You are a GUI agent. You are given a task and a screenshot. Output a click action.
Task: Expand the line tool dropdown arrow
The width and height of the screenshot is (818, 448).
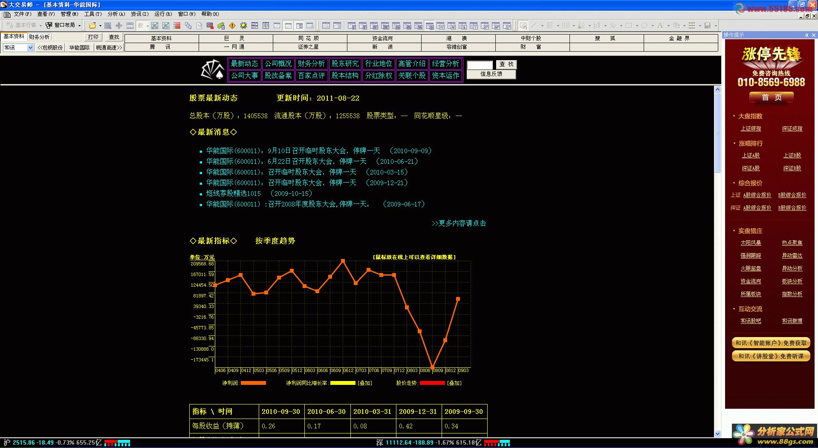(542, 26)
